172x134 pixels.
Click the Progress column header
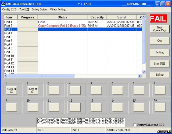(28, 17)
